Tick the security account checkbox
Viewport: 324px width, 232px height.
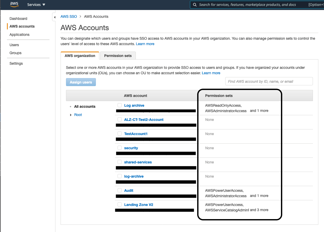click(120, 148)
